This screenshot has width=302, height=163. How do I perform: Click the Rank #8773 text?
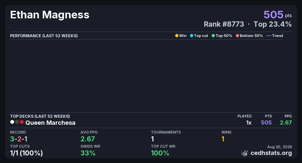click(x=224, y=24)
